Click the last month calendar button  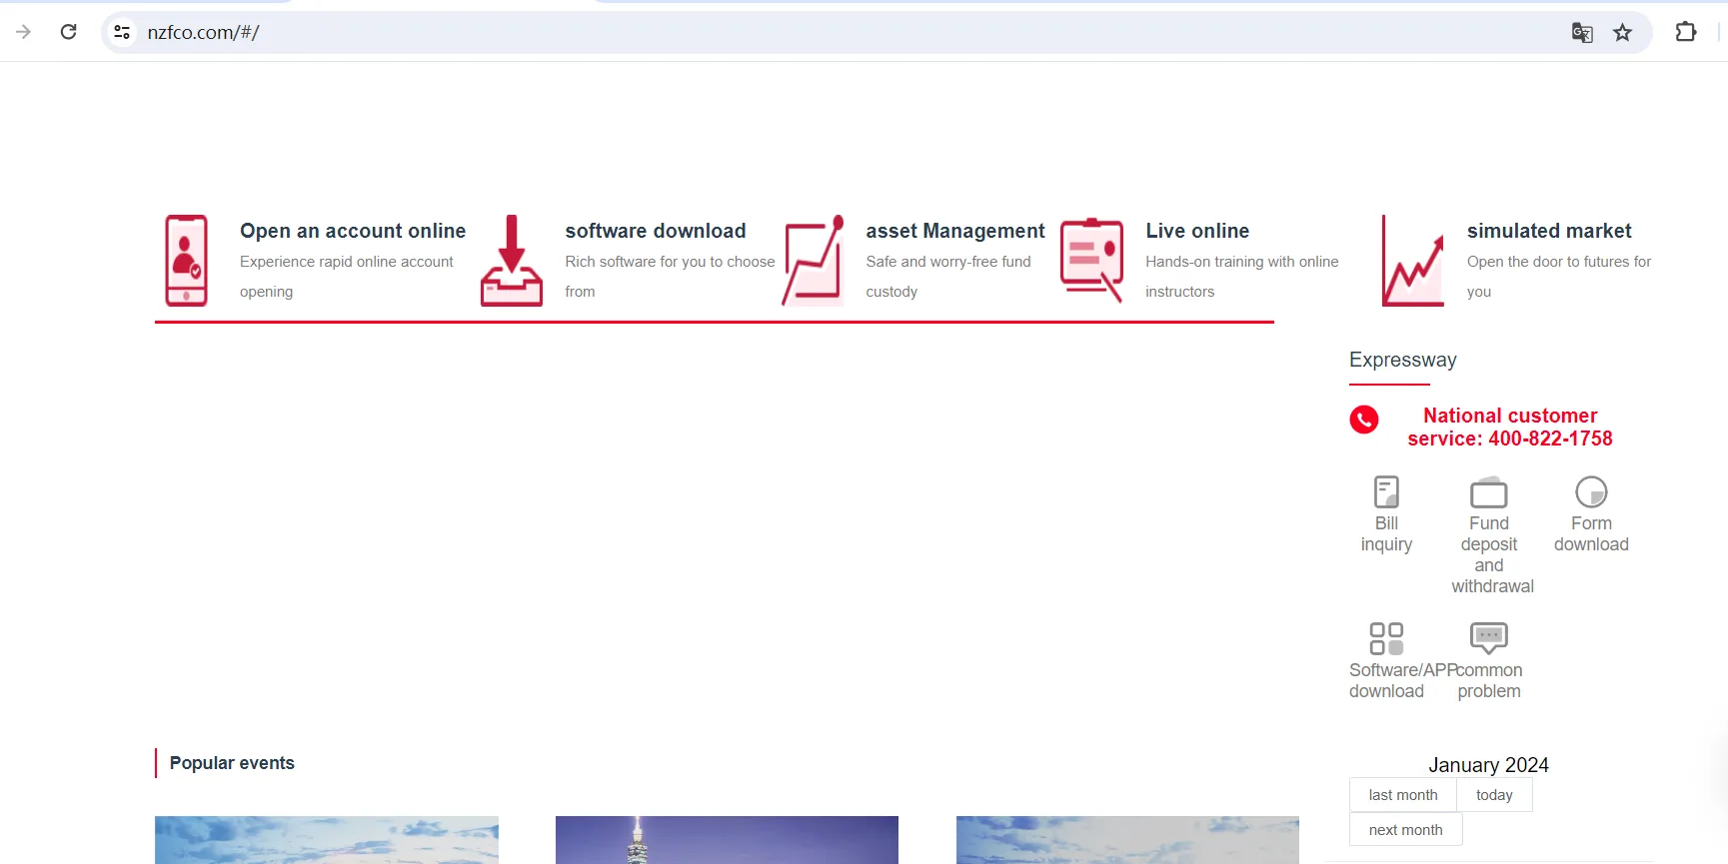(1403, 795)
